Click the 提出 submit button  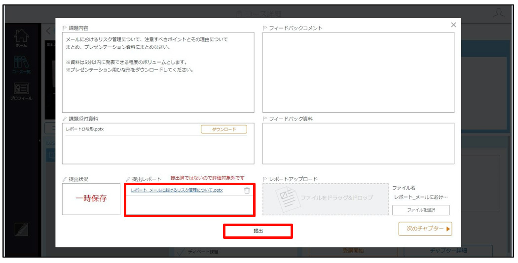click(258, 231)
